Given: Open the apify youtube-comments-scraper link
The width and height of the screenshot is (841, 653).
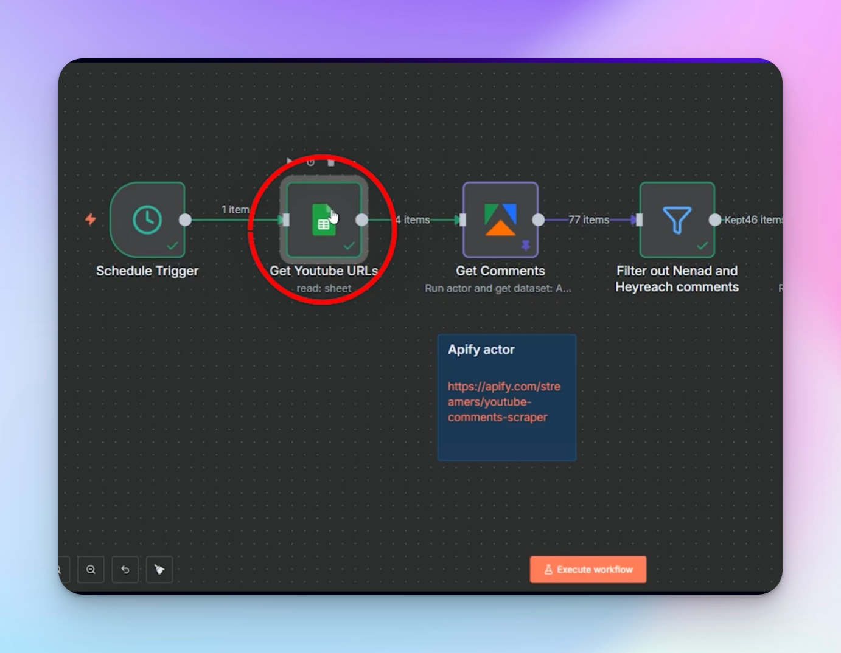Looking at the screenshot, I should 504,402.
